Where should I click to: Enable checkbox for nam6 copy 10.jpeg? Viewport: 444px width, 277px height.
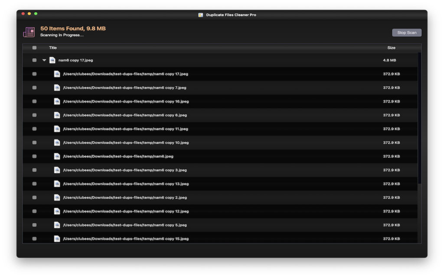tap(34, 142)
